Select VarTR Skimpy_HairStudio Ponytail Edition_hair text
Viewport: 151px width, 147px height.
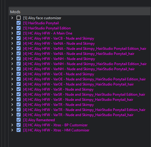click(x=84, y=110)
